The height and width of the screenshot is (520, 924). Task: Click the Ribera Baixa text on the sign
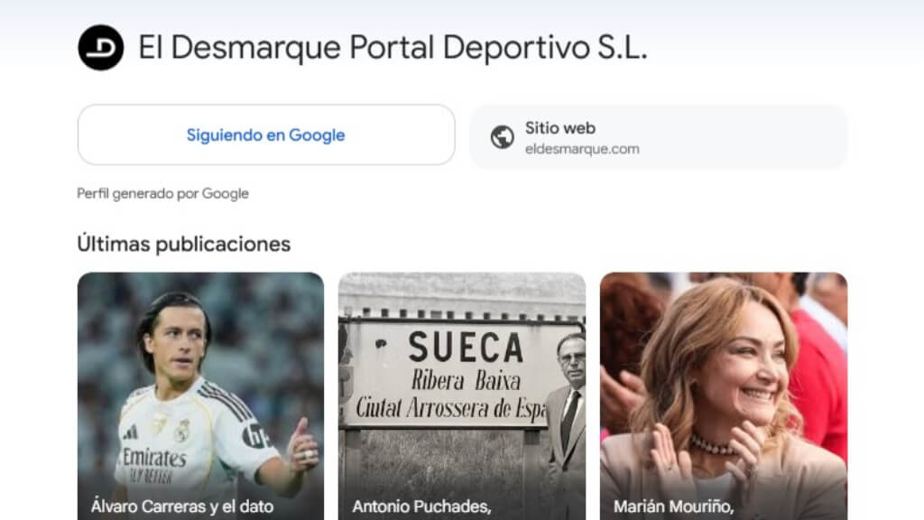[466, 381]
